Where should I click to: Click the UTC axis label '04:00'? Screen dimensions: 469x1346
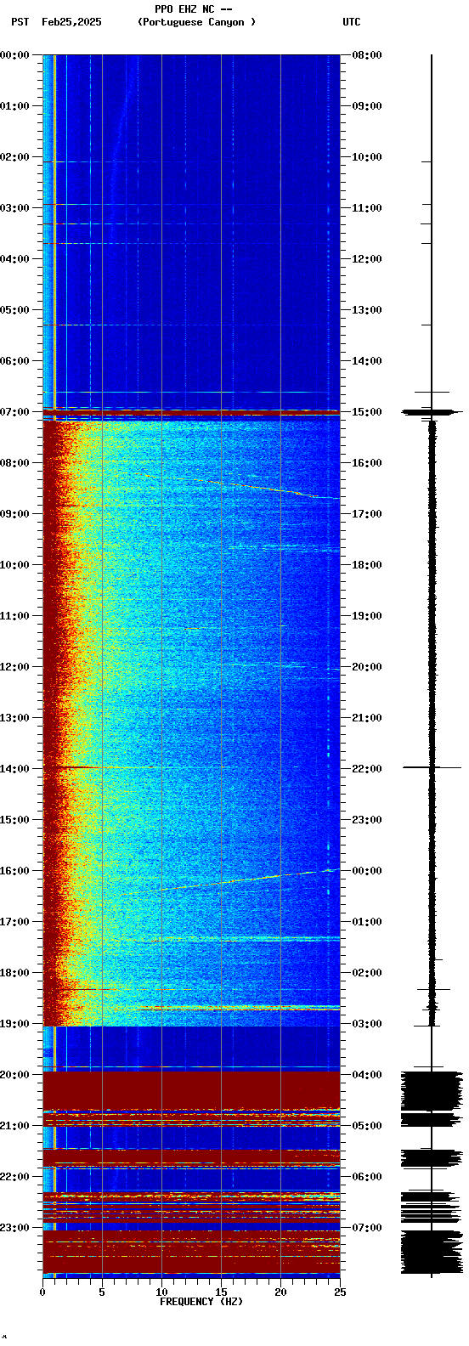click(367, 1075)
